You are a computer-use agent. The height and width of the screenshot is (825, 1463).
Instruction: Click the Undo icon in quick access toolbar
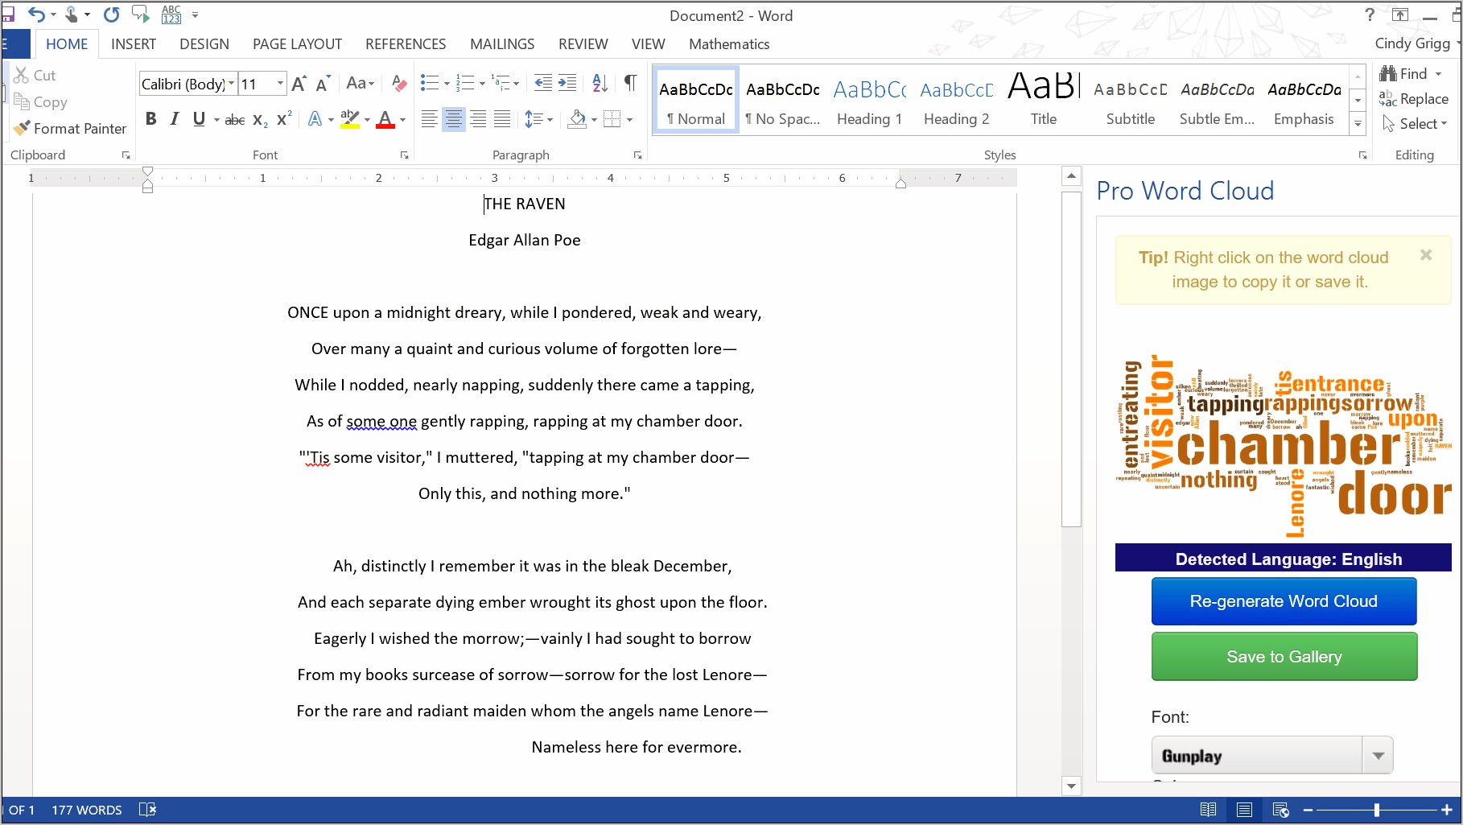[x=36, y=14]
